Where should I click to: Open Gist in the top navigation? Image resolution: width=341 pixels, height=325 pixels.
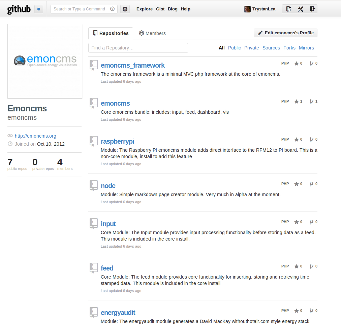[160, 9]
